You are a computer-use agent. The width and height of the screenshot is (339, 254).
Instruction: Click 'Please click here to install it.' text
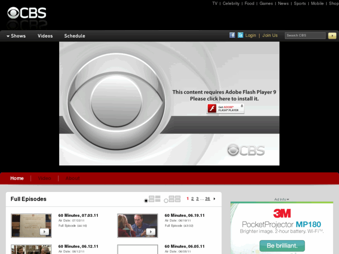[224, 99]
